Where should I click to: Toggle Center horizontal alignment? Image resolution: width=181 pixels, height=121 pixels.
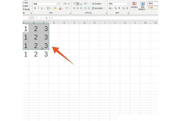click(x=78, y=8)
